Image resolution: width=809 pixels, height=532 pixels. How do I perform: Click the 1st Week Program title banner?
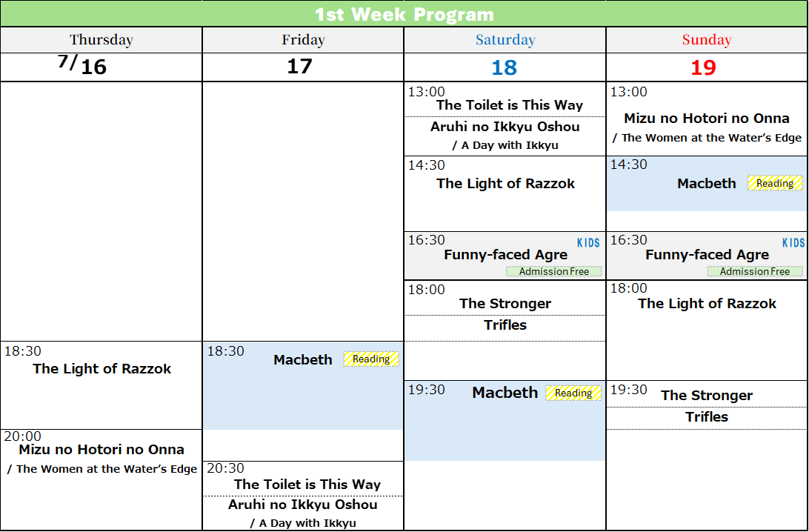click(x=404, y=14)
